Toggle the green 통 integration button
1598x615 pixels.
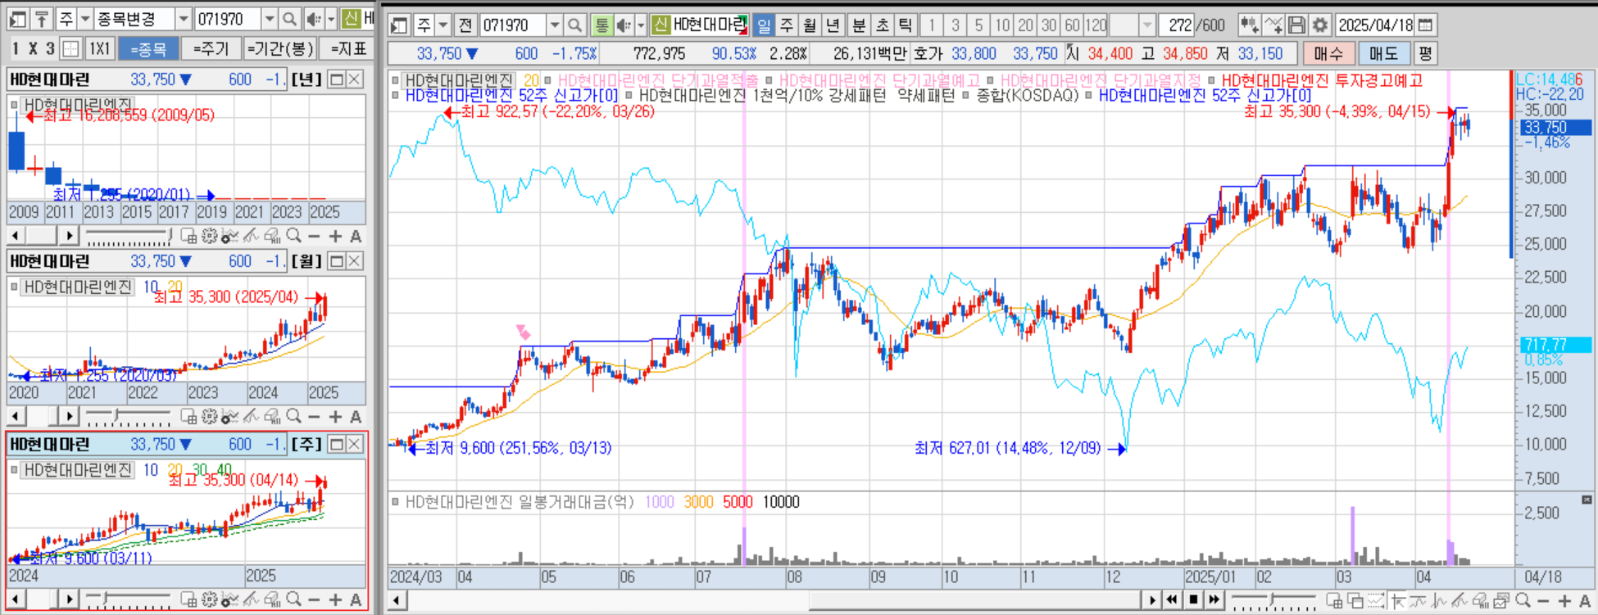(602, 25)
